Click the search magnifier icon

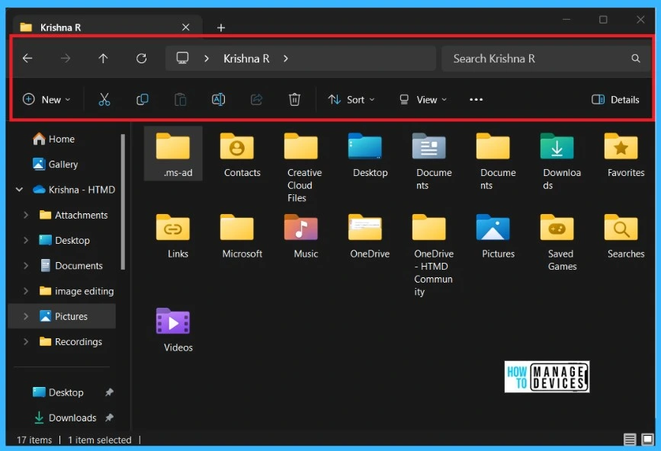coord(636,58)
